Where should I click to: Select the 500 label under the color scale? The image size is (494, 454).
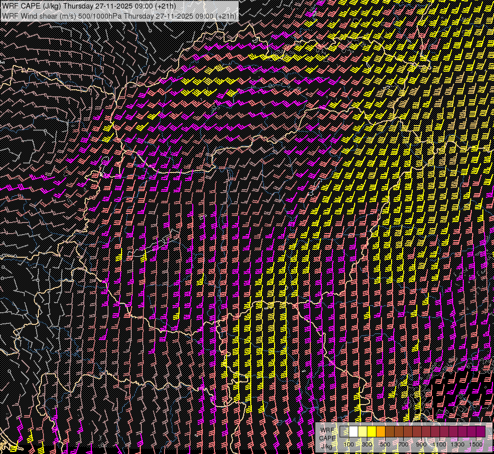(x=385, y=444)
